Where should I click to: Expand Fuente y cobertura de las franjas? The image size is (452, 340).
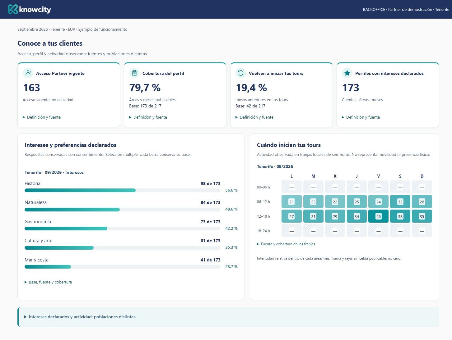point(286,244)
